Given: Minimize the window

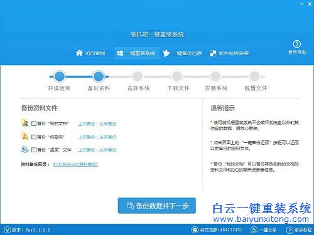Looking at the screenshot, I should (x=302, y=4).
